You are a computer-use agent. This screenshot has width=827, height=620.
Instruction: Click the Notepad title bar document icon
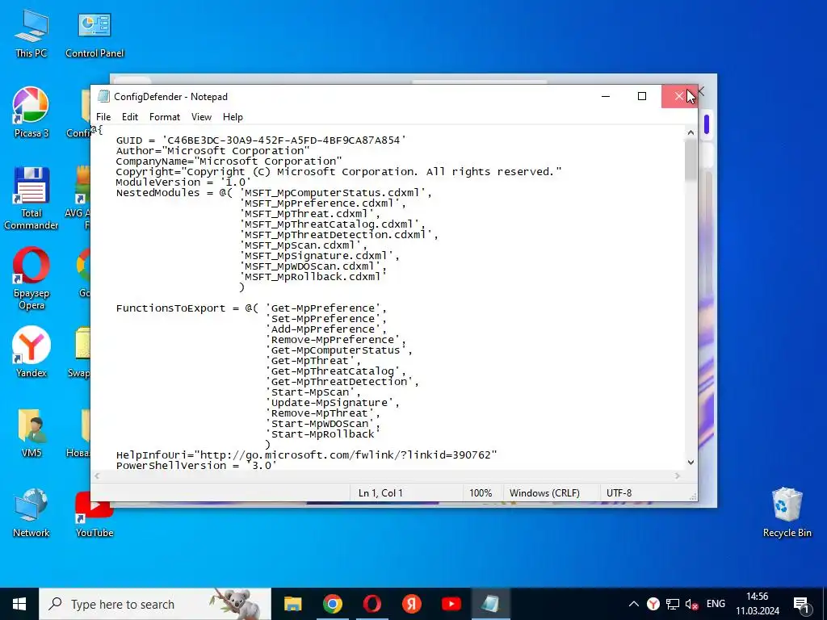104,97
